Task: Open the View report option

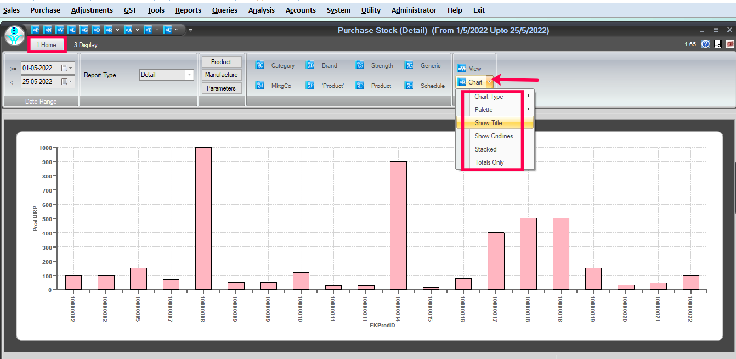Action: click(x=471, y=68)
